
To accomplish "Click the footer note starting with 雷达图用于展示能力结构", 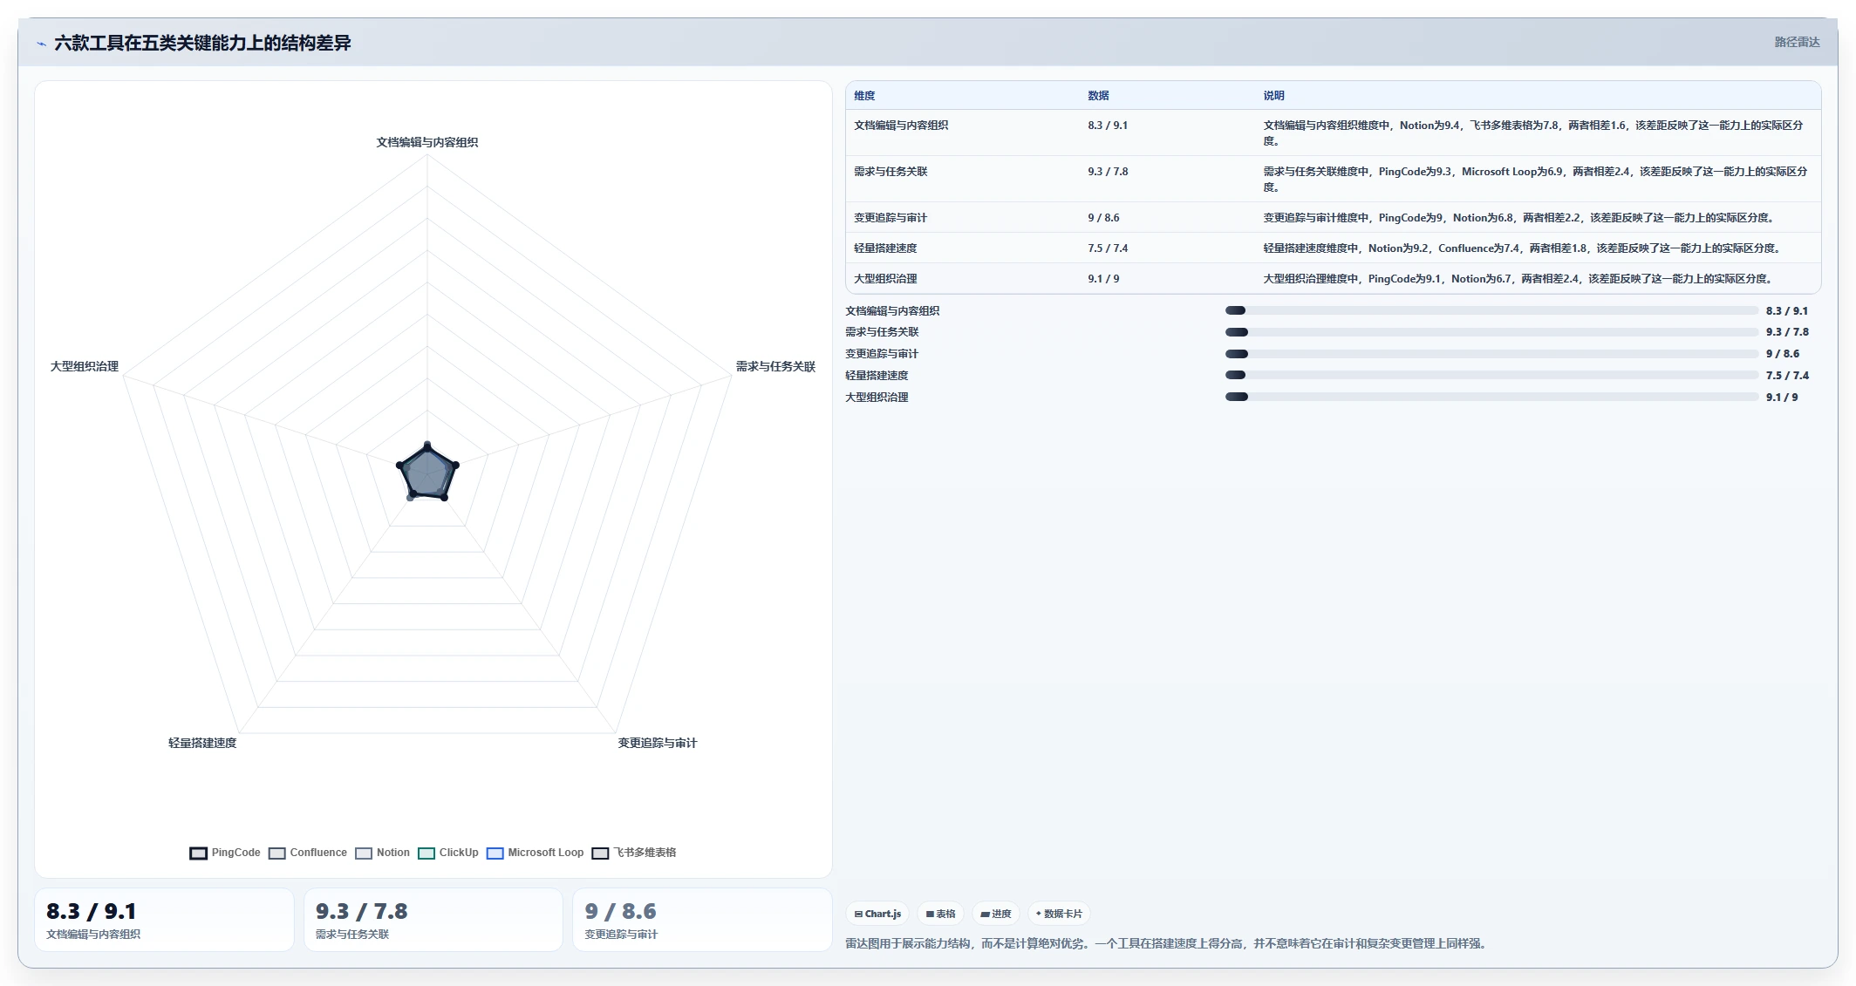I will [1167, 943].
